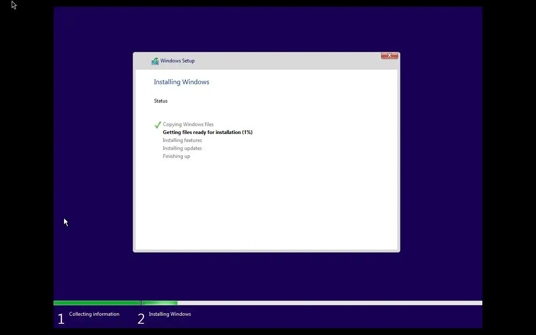This screenshot has width=536, height=335.
Task: Click stage number 2 at bottom
Action: pos(141,319)
